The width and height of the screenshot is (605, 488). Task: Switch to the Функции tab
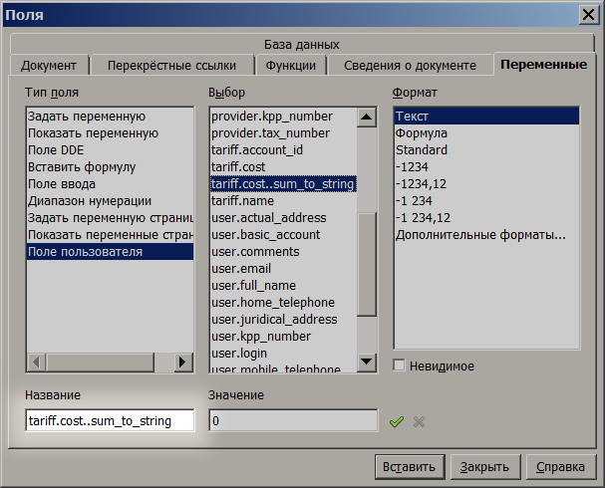(290, 65)
